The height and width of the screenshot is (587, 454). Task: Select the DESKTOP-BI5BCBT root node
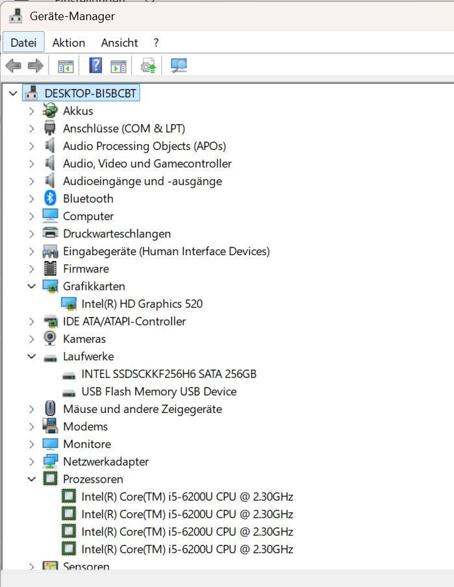point(90,94)
